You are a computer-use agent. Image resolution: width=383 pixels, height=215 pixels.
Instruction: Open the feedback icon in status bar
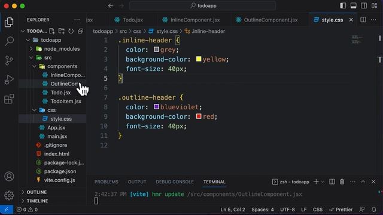pos(362,210)
